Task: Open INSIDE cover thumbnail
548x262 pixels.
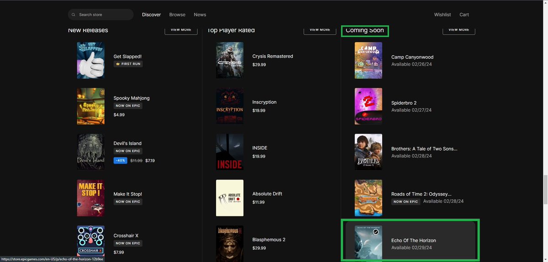Action: tap(230, 152)
